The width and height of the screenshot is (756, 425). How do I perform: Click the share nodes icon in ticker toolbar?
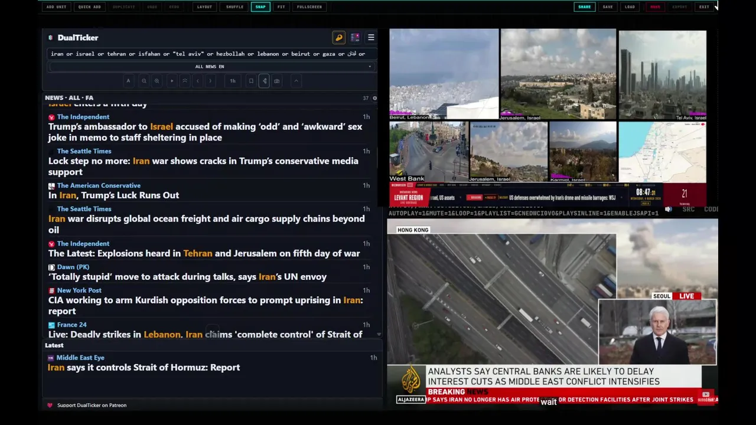coord(264,81)
